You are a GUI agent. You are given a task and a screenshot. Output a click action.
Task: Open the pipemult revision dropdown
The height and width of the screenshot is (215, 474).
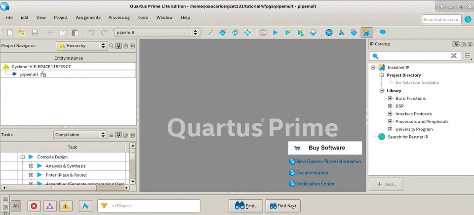click(x=157, y=33)
